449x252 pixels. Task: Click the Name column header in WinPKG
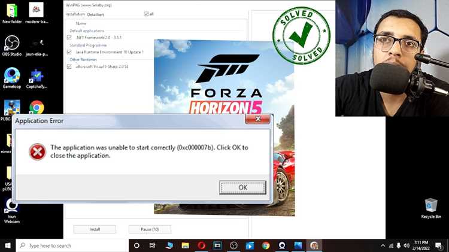tap(81, 23)
